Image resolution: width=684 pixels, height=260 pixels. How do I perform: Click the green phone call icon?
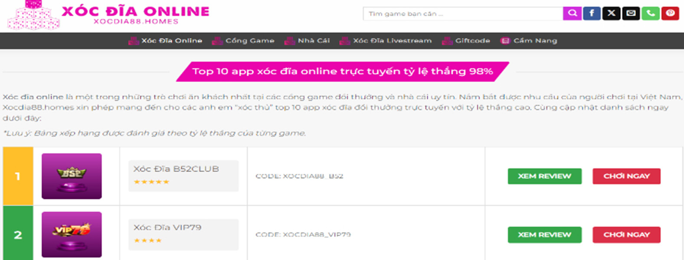651,13
